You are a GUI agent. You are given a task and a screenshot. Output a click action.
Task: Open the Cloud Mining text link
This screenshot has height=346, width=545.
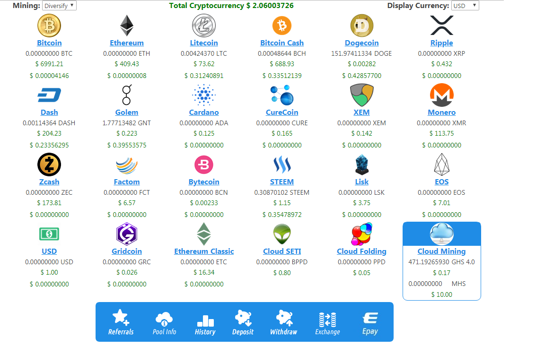point(441,251)
